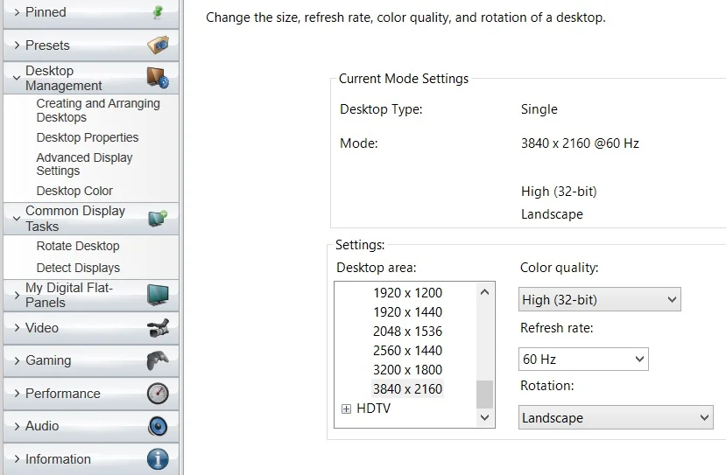
Task: Click the Presets camera box icon
Action: (158, 45)
